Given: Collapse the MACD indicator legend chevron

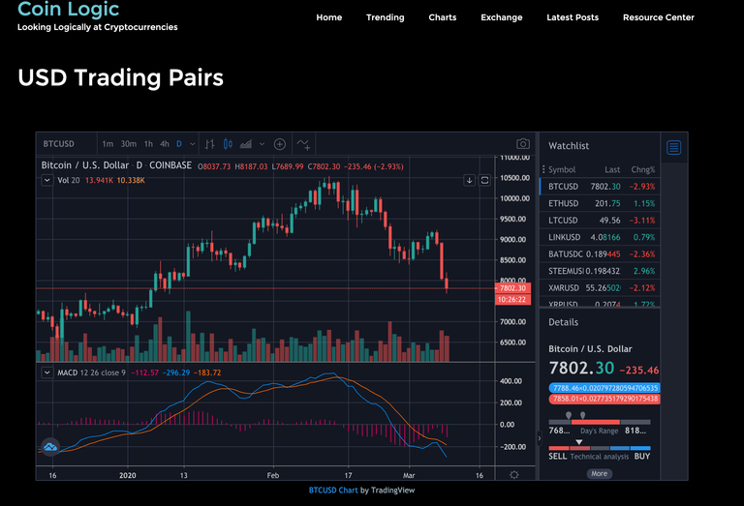Looking at the screenshot, I should click(x=46, y=372).
